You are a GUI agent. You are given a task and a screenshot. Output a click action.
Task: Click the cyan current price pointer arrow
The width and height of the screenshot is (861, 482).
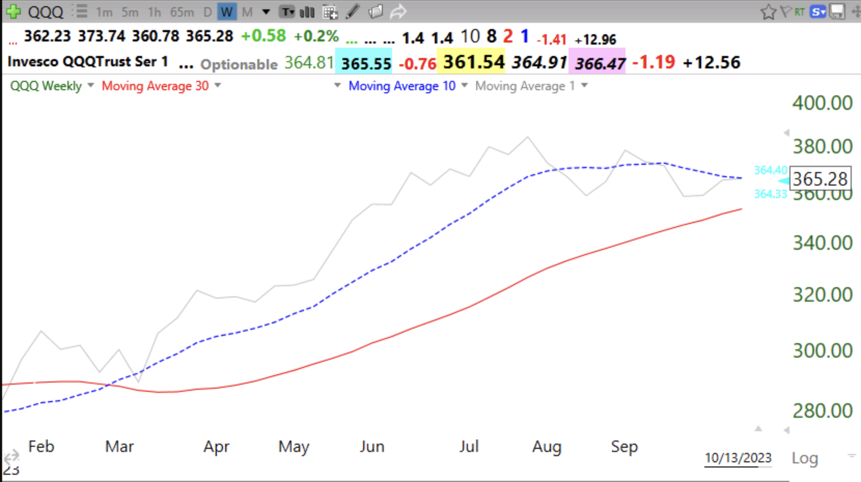pyautogui.click(x=783, y=181)
